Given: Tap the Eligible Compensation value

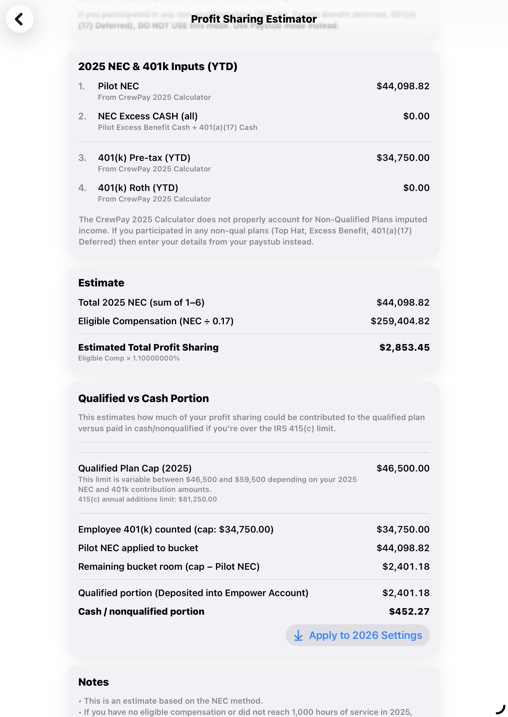Looking at the screenshot, I should pos(400,321).
